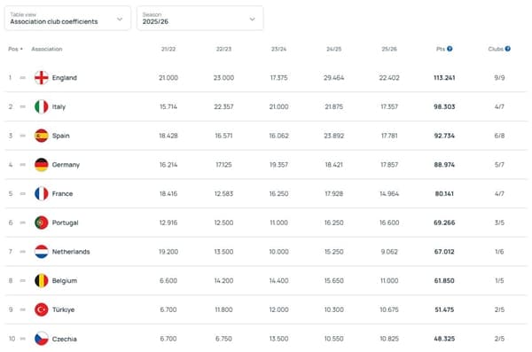Image resolution: width=532 pixels, height=352 pixels.
Task: Click the Netherlands flag icon
Action: (42, 252)
